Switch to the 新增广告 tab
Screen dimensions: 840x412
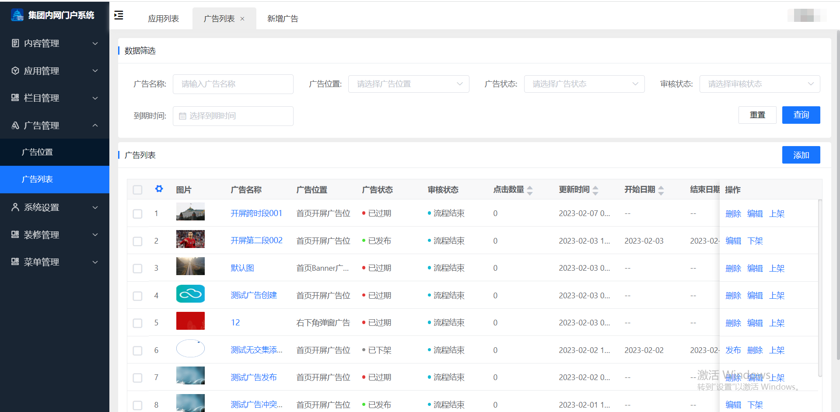point(283,19)
